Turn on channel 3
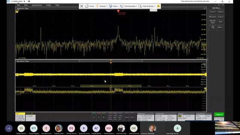 pos(99,117)
